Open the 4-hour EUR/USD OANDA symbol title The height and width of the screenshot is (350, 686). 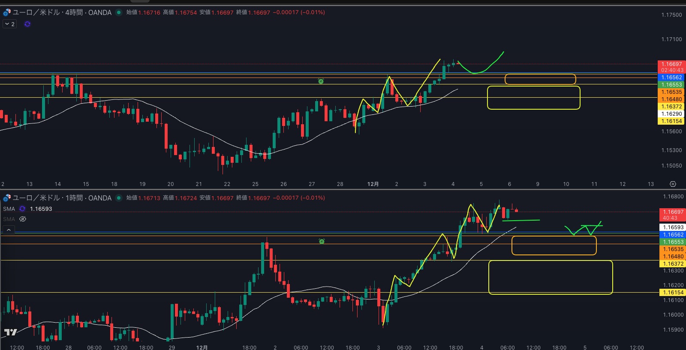point(62,12)
